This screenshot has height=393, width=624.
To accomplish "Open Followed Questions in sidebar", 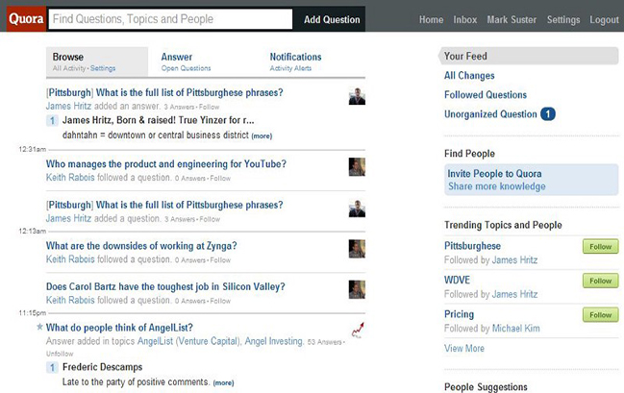I will point(486,95).
